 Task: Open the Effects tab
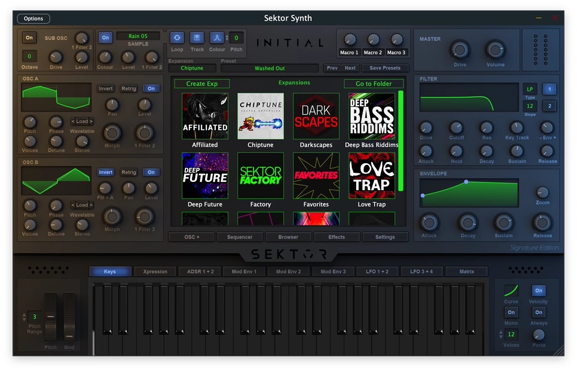(x=336, y=237)
